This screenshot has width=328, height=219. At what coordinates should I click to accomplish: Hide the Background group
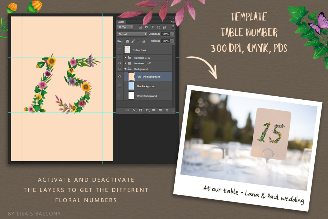119,69
